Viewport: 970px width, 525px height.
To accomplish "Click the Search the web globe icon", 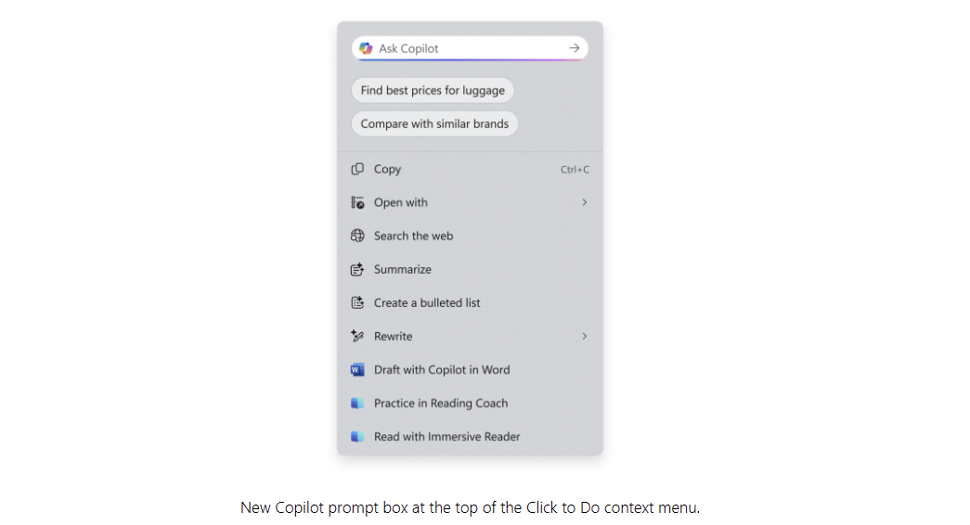I will 357,236.
